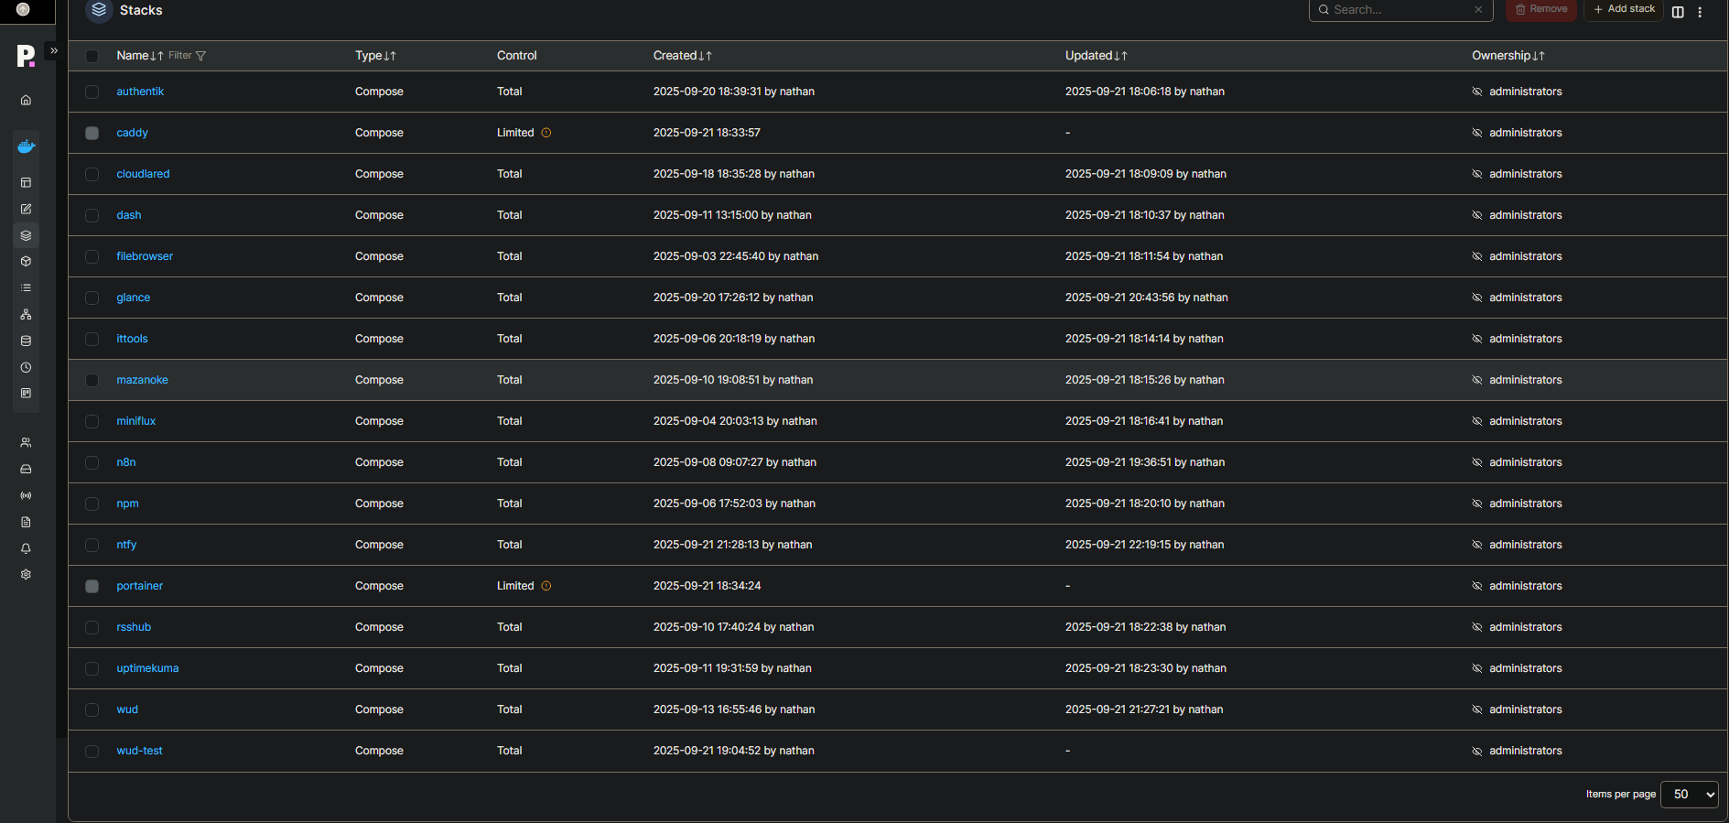Viewport: 1729px width, 823px height.
Task: Click the Add stack button
Action: 1624,9
